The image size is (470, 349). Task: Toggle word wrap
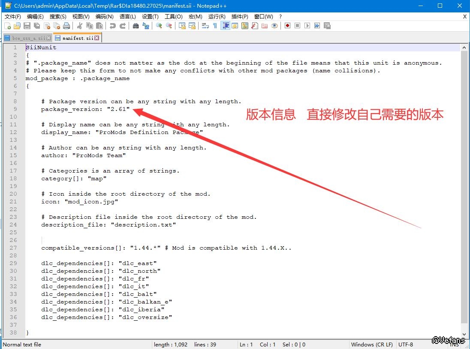[x=205, y=26]
